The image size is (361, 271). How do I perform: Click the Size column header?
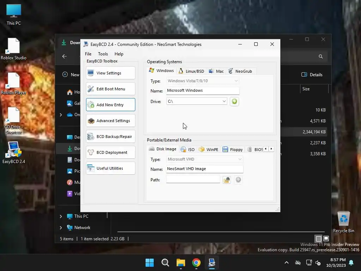click(x=314, y=89)
